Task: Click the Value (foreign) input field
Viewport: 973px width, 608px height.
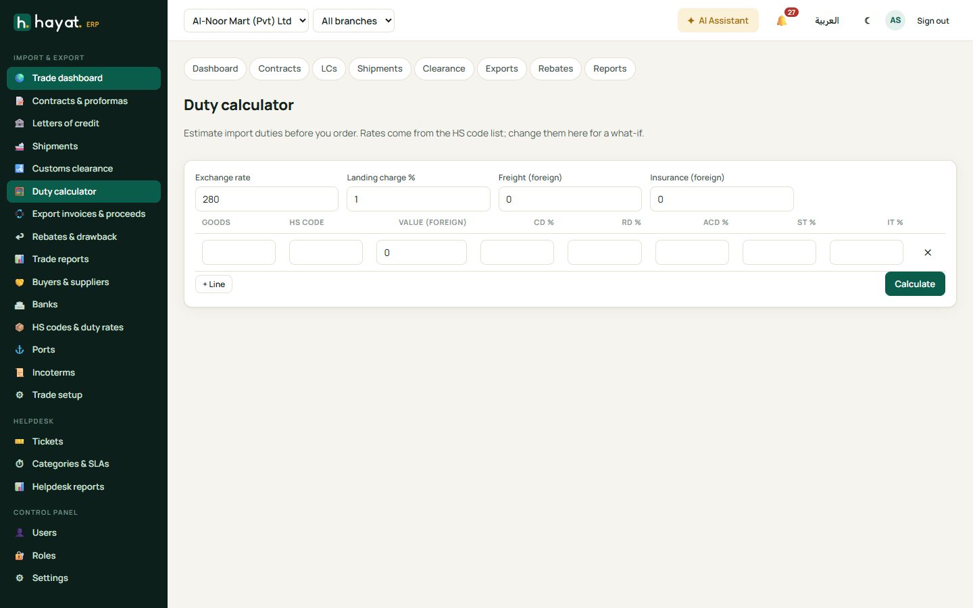Action: pyautogui.click(x=422, y=253)
